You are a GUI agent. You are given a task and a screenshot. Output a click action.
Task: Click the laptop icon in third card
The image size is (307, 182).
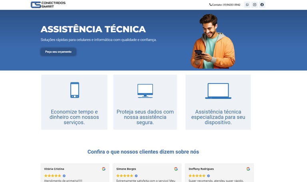218,91
